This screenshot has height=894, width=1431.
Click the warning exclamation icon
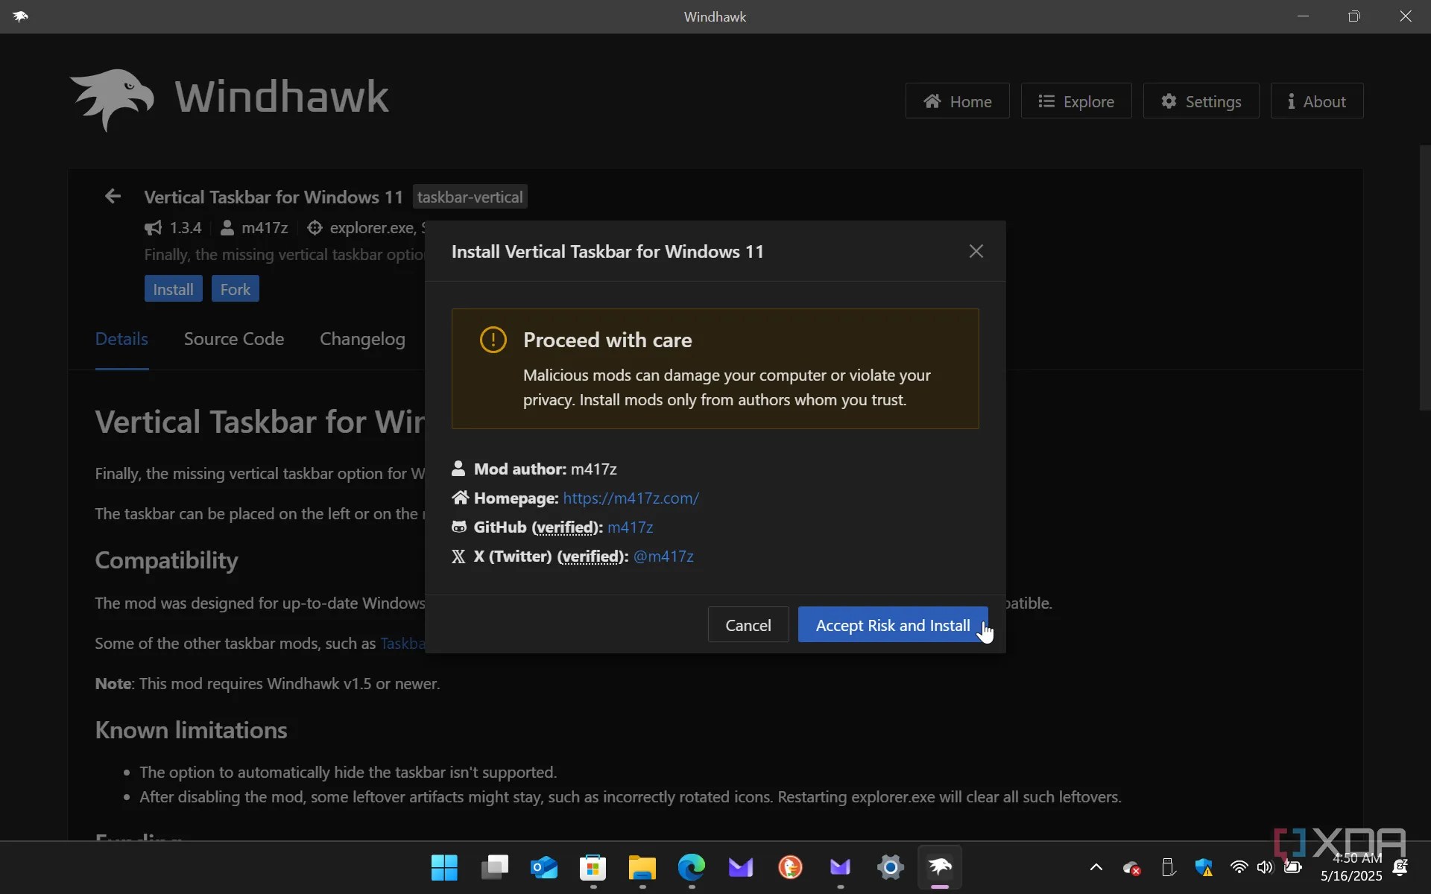493,340
